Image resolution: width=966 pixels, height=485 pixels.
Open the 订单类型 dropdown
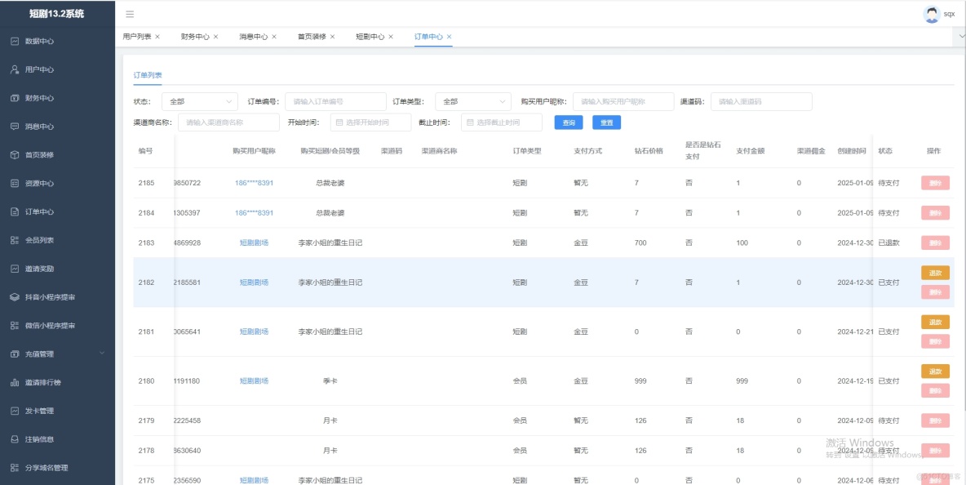click(473, 100)
